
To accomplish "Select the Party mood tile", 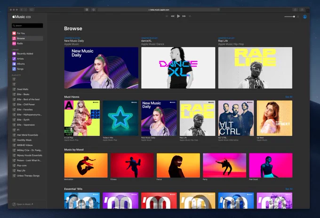I will coord(224,165).
